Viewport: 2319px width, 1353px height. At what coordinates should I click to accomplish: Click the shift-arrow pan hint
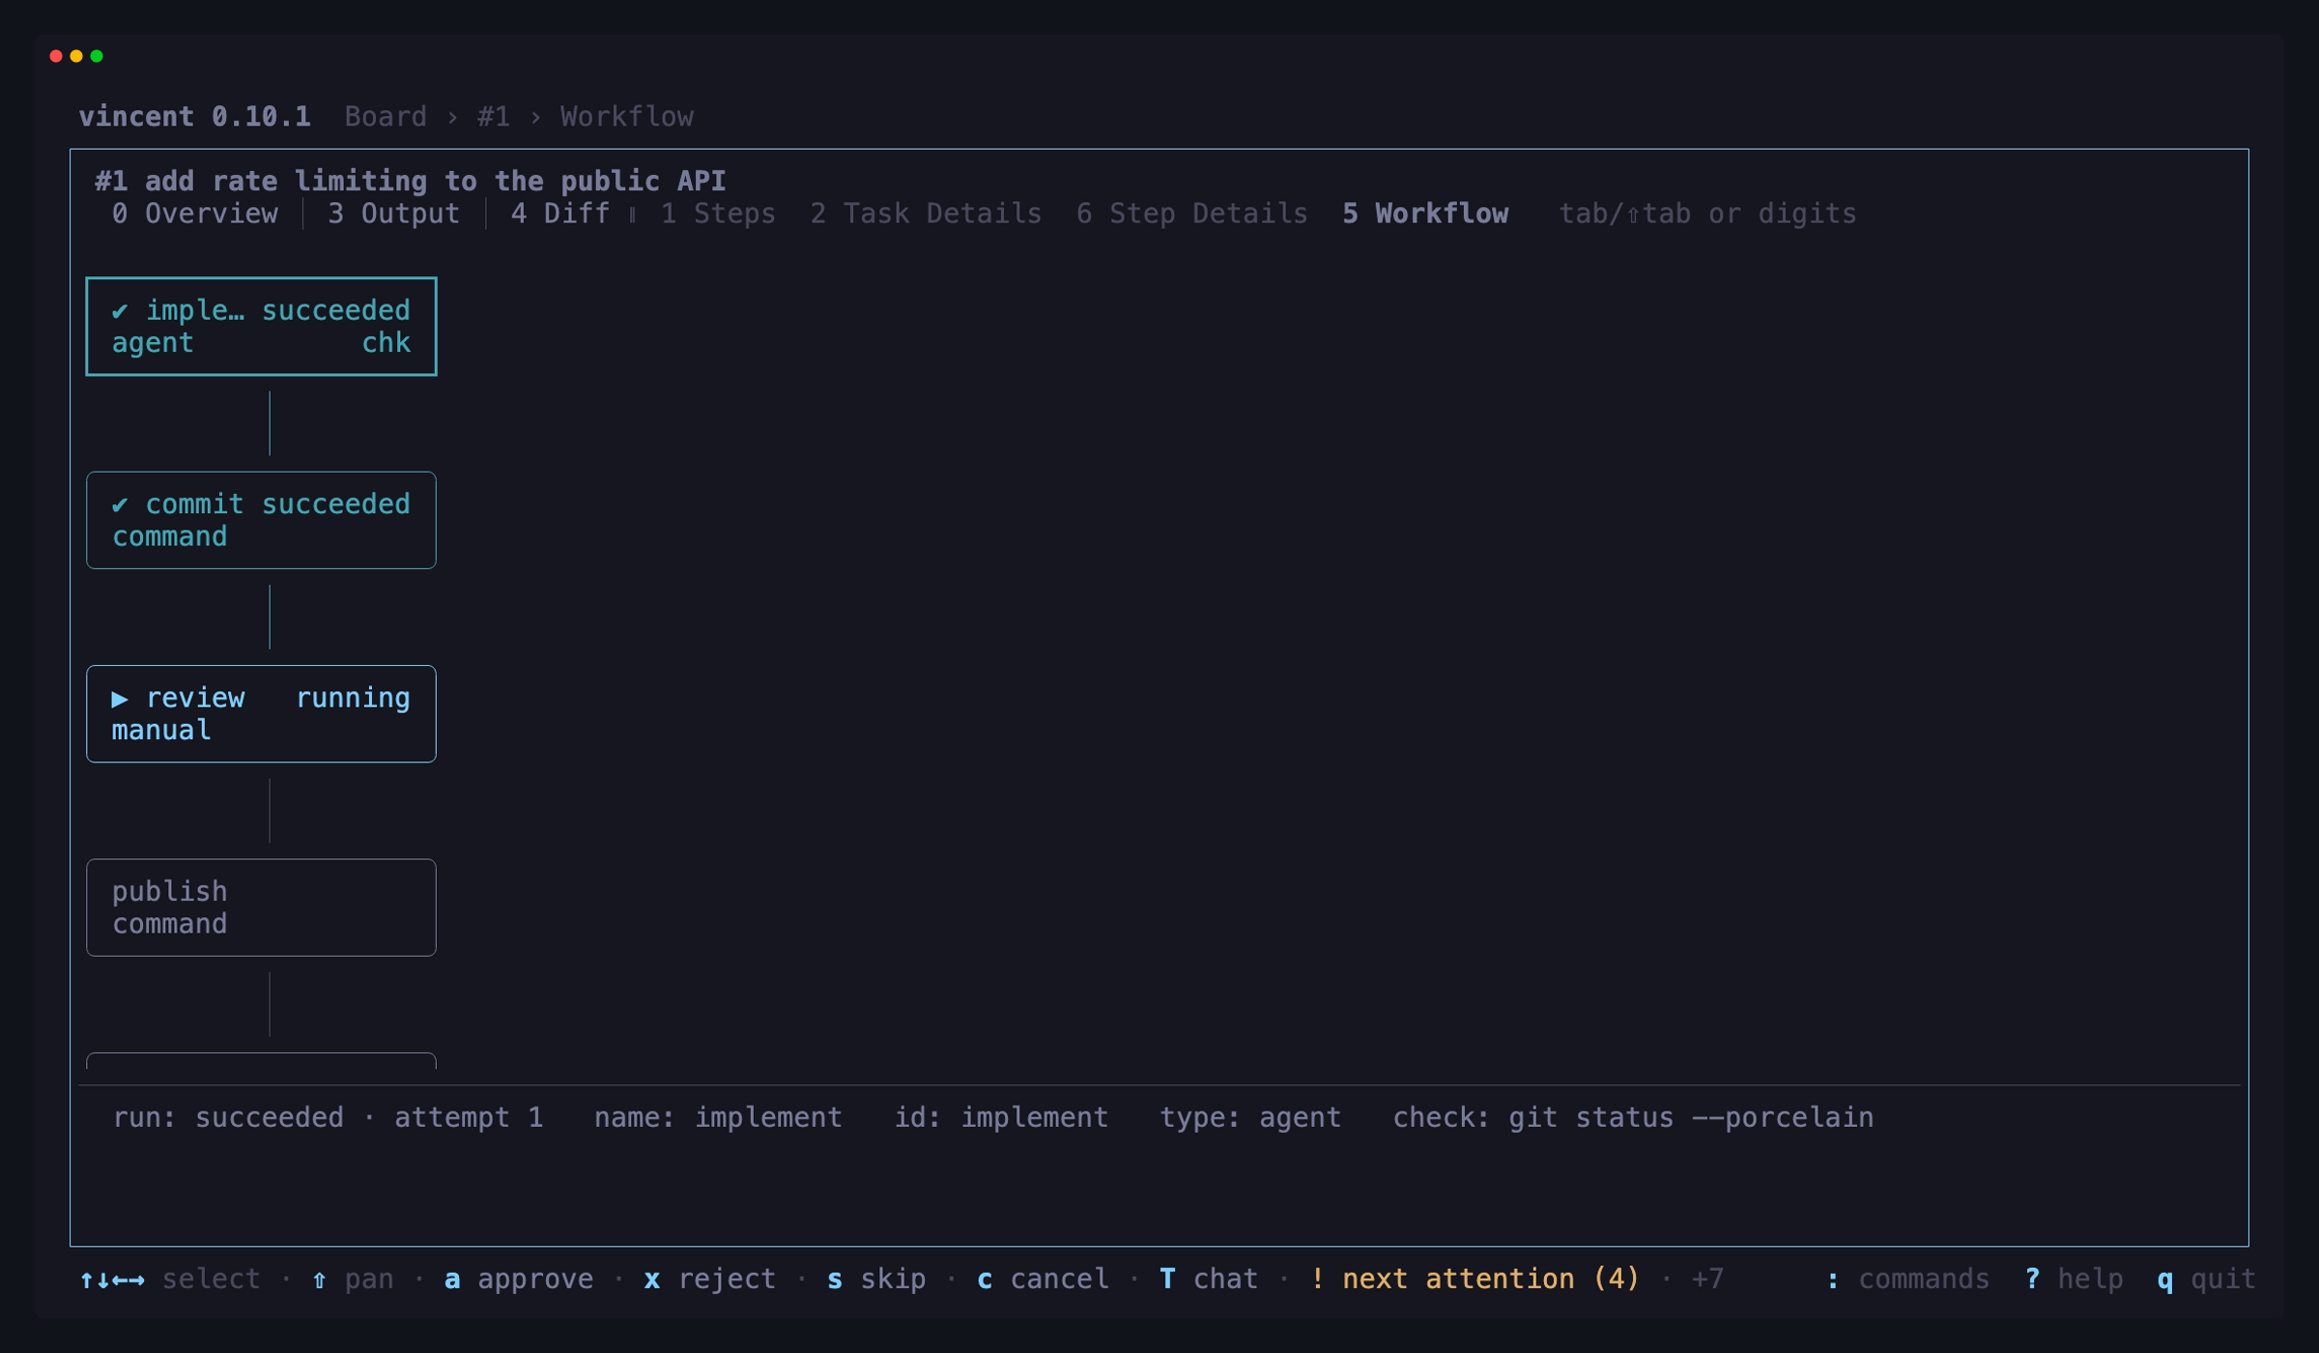[353, 1279]
